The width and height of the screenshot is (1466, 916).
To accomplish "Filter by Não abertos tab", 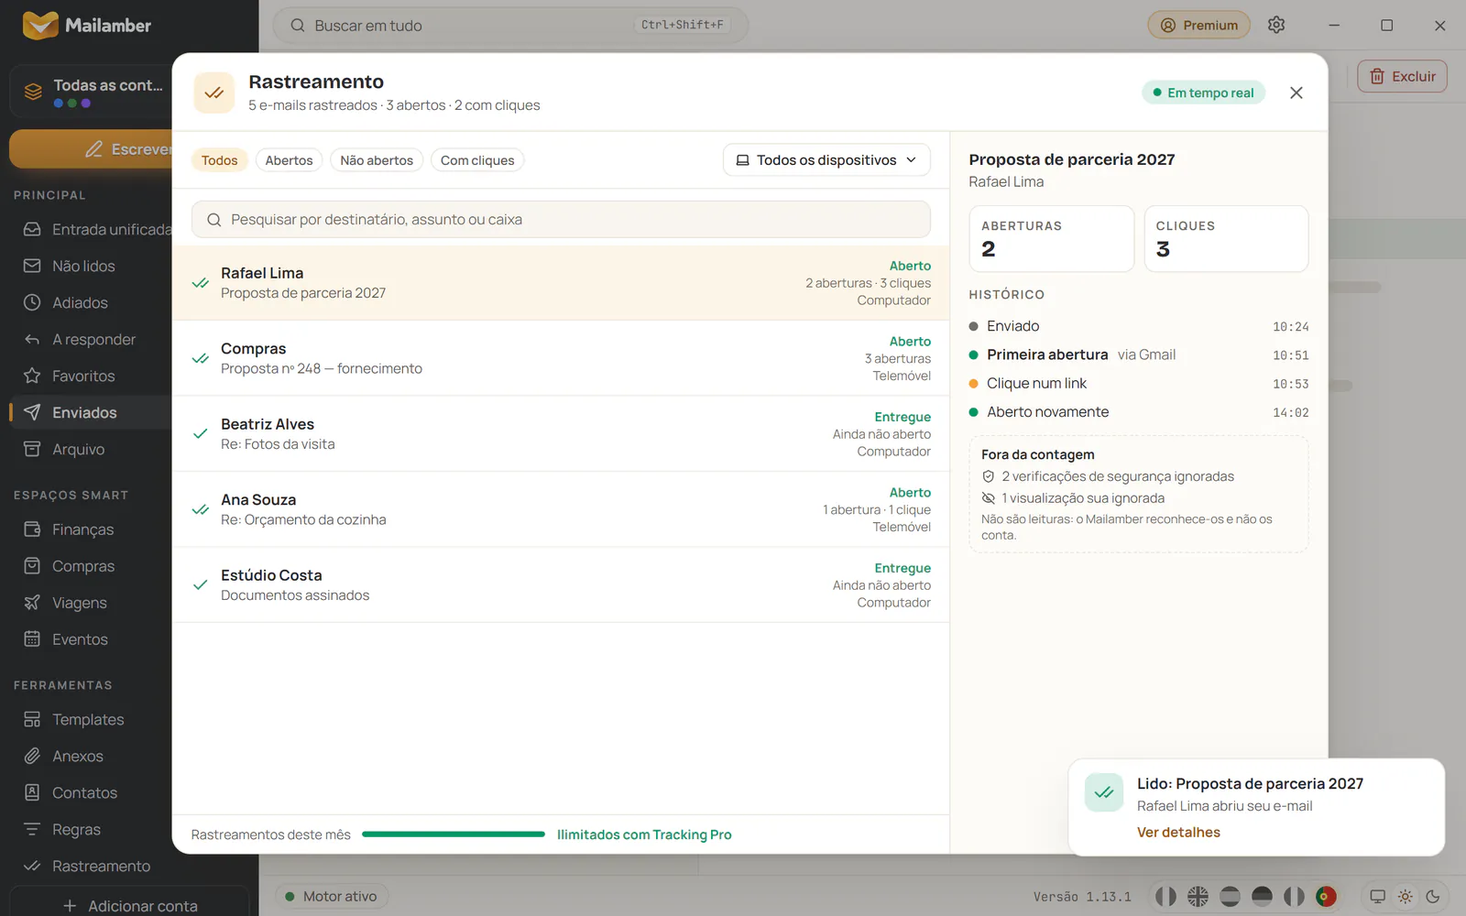I will click(377, 160).
